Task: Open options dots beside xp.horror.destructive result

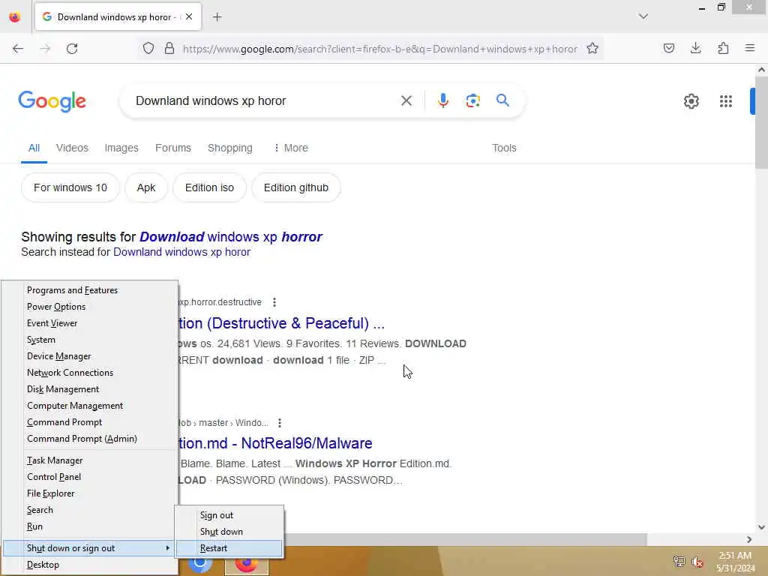Action: (274, 302)
